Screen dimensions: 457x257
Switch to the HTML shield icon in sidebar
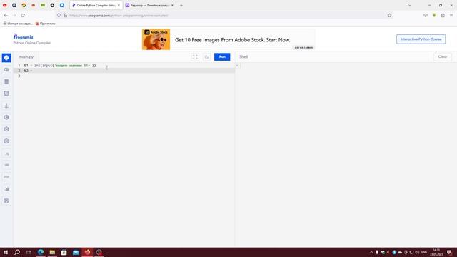[6, 94]
